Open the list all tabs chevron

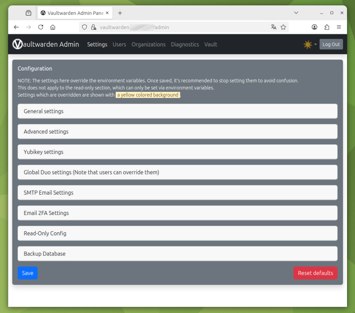296,13
